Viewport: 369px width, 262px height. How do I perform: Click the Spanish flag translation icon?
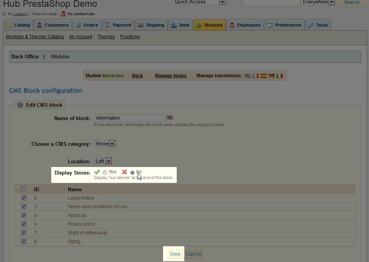pyautogui.click(x=264, y=76)
